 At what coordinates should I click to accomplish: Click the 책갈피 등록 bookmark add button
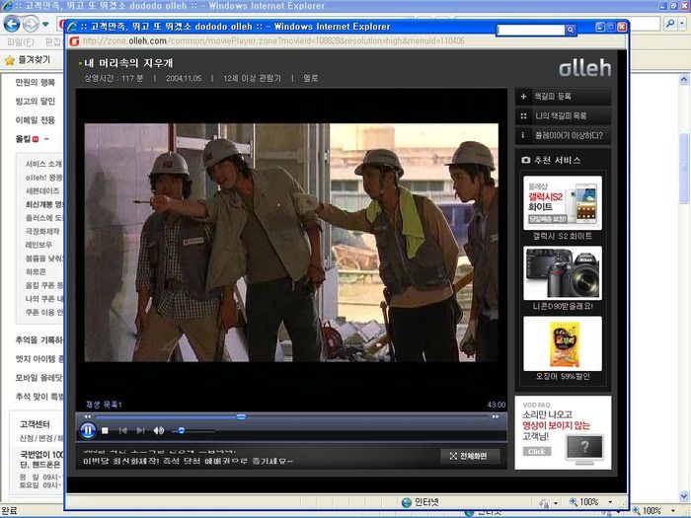pos(563,96)
